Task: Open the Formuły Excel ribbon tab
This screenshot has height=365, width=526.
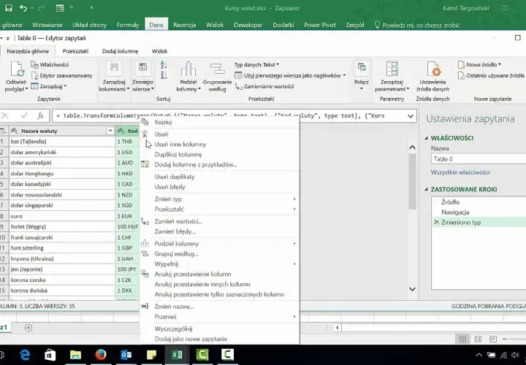Action: (128, 25)
